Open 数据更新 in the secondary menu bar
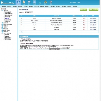 coord(42,6)
